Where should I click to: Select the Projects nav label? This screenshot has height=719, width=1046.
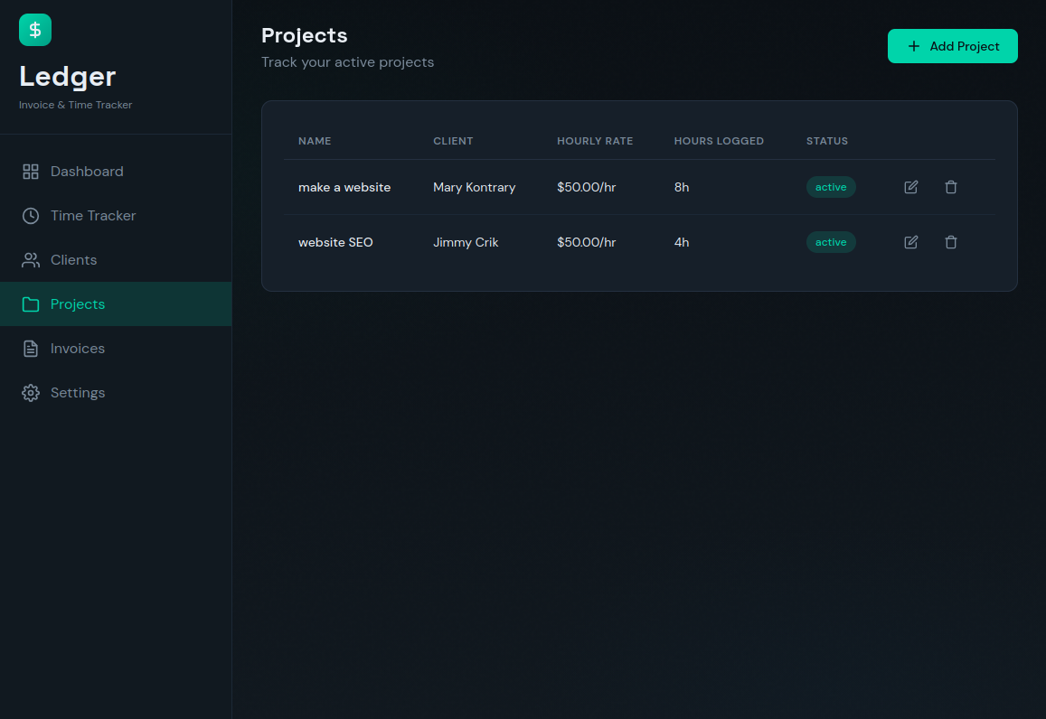78,304
